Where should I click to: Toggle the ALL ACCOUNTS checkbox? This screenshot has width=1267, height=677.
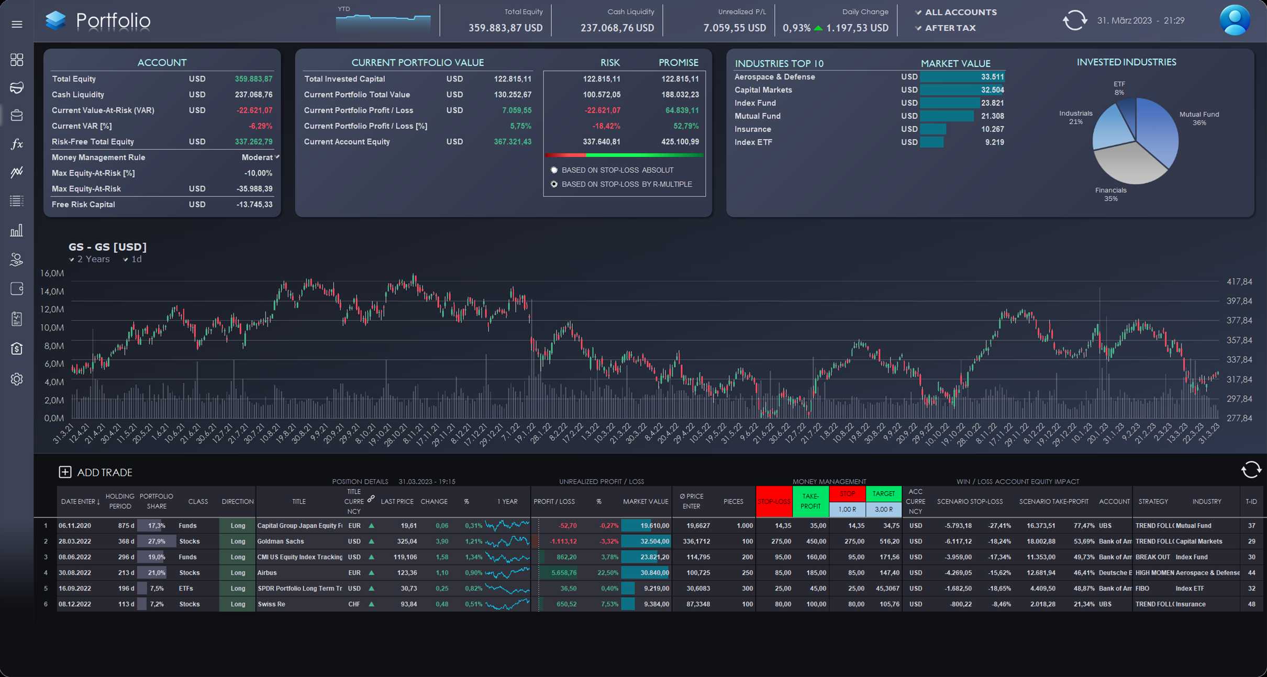(x=955, y=12)
